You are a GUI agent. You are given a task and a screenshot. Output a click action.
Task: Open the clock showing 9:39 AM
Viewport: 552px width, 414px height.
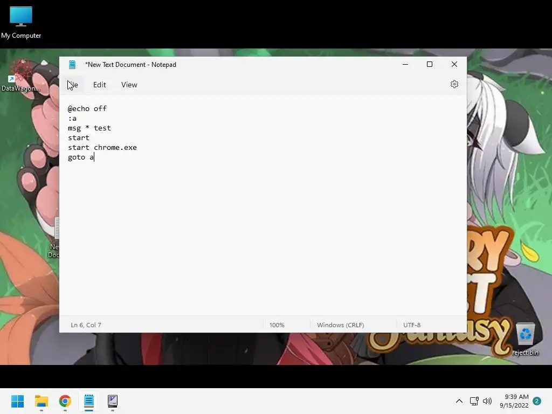click(514, 401)
